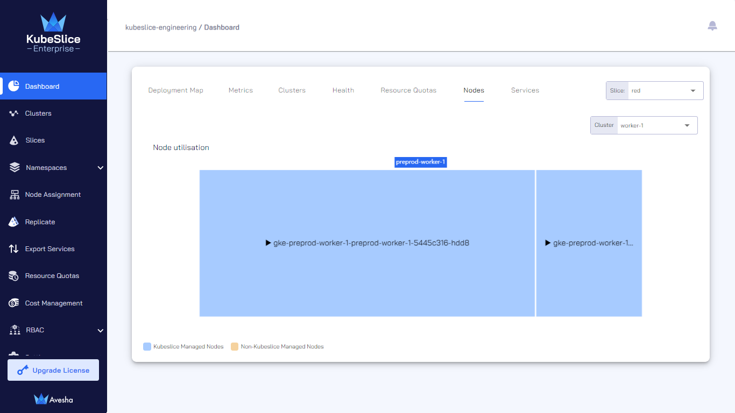Click the Non-Kubeslice Managed Nodes orange swatch
Image resolution: width=735 pixels, height=413 pixels.
click(x=235, y=346)
